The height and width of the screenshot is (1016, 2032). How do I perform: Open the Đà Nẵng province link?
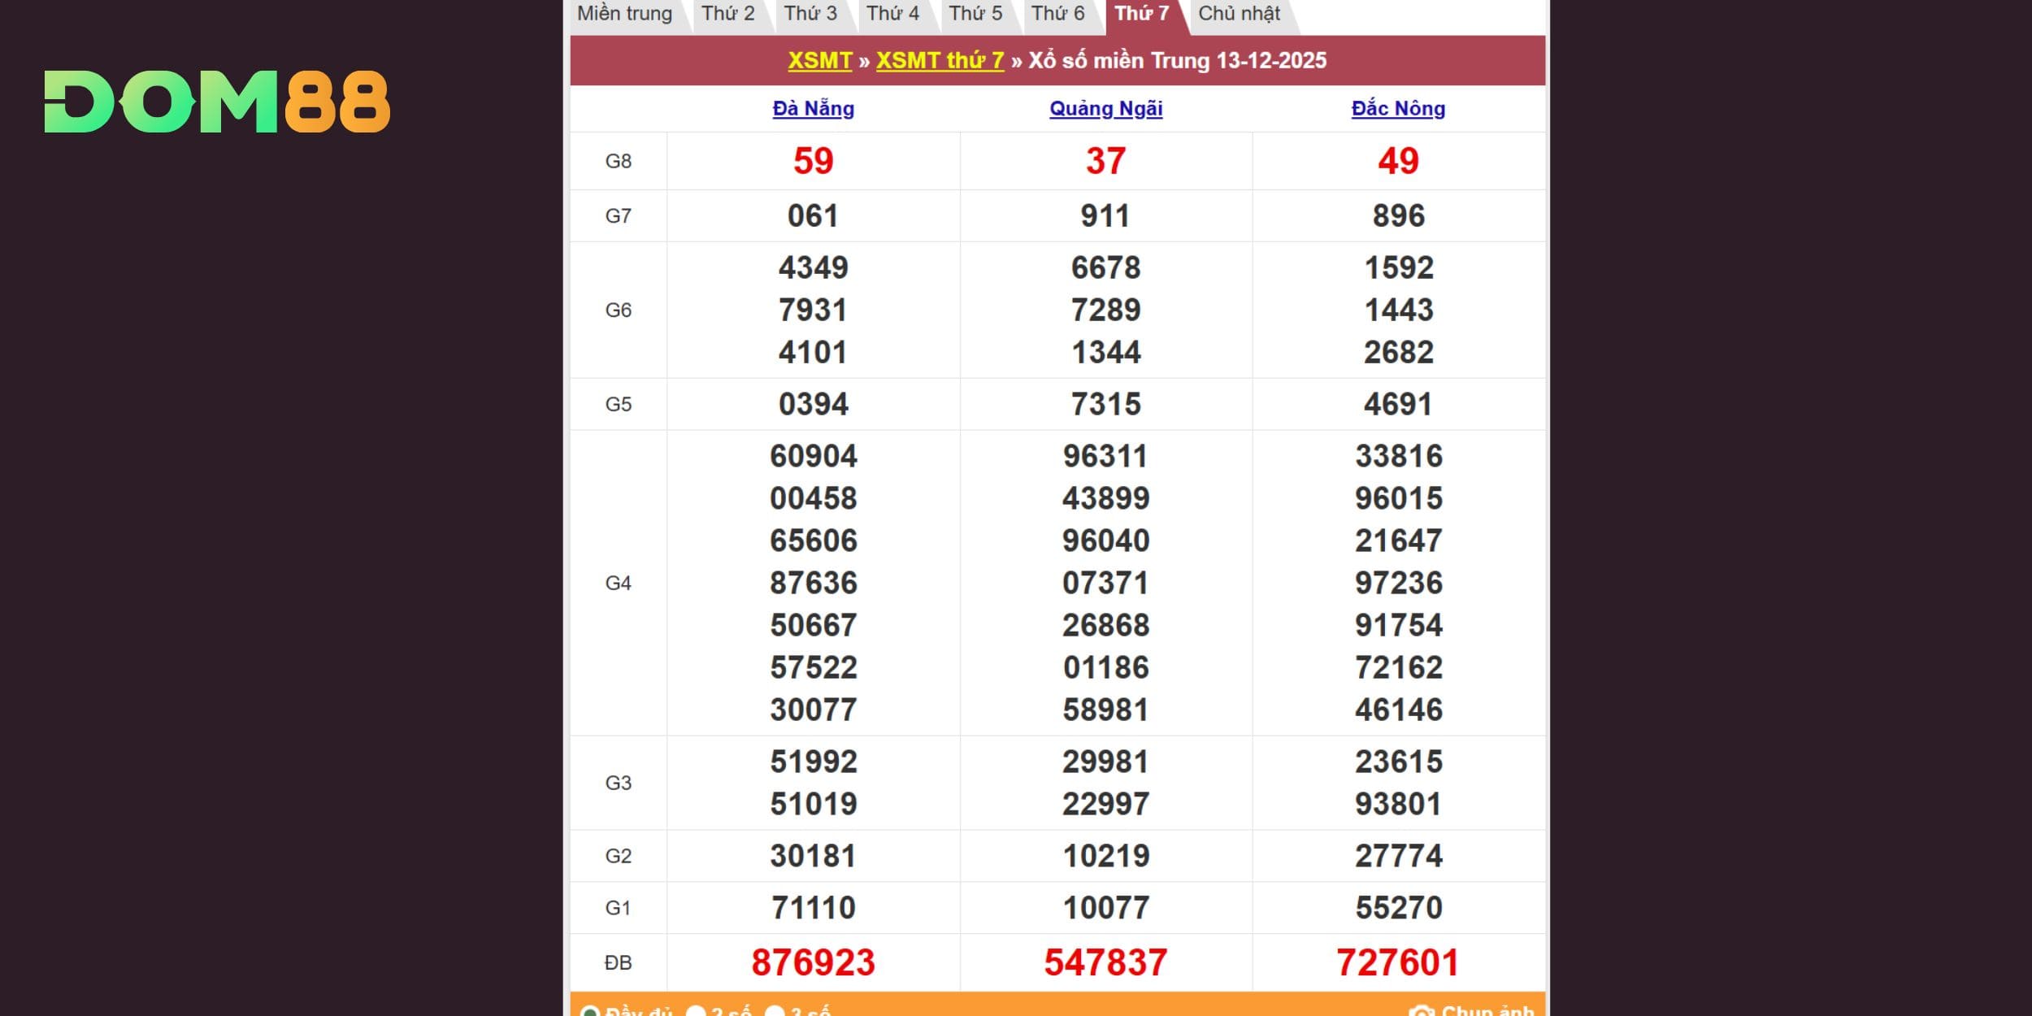click(x=813, y=108)
